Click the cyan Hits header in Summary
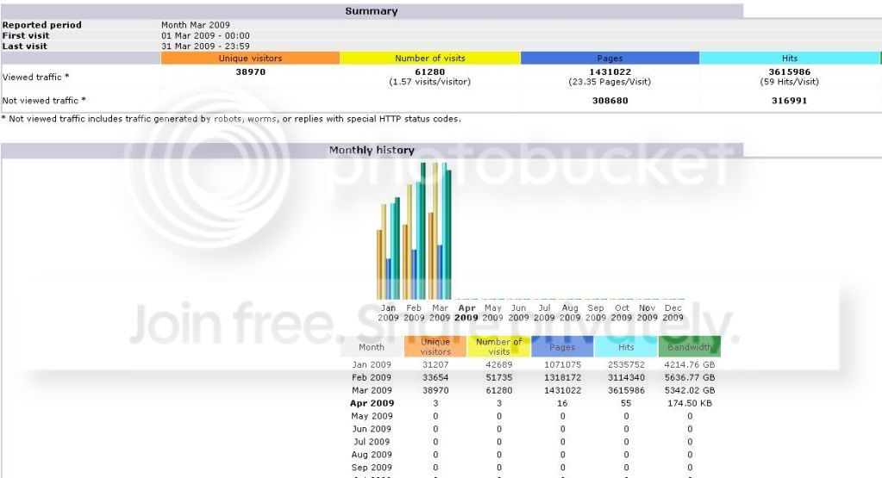 tap(790, 58)
